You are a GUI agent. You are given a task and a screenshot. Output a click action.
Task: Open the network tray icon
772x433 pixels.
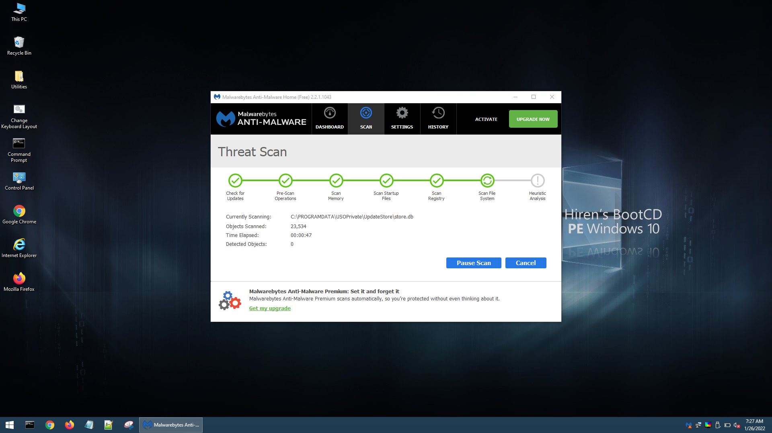(x=698, y=425)
